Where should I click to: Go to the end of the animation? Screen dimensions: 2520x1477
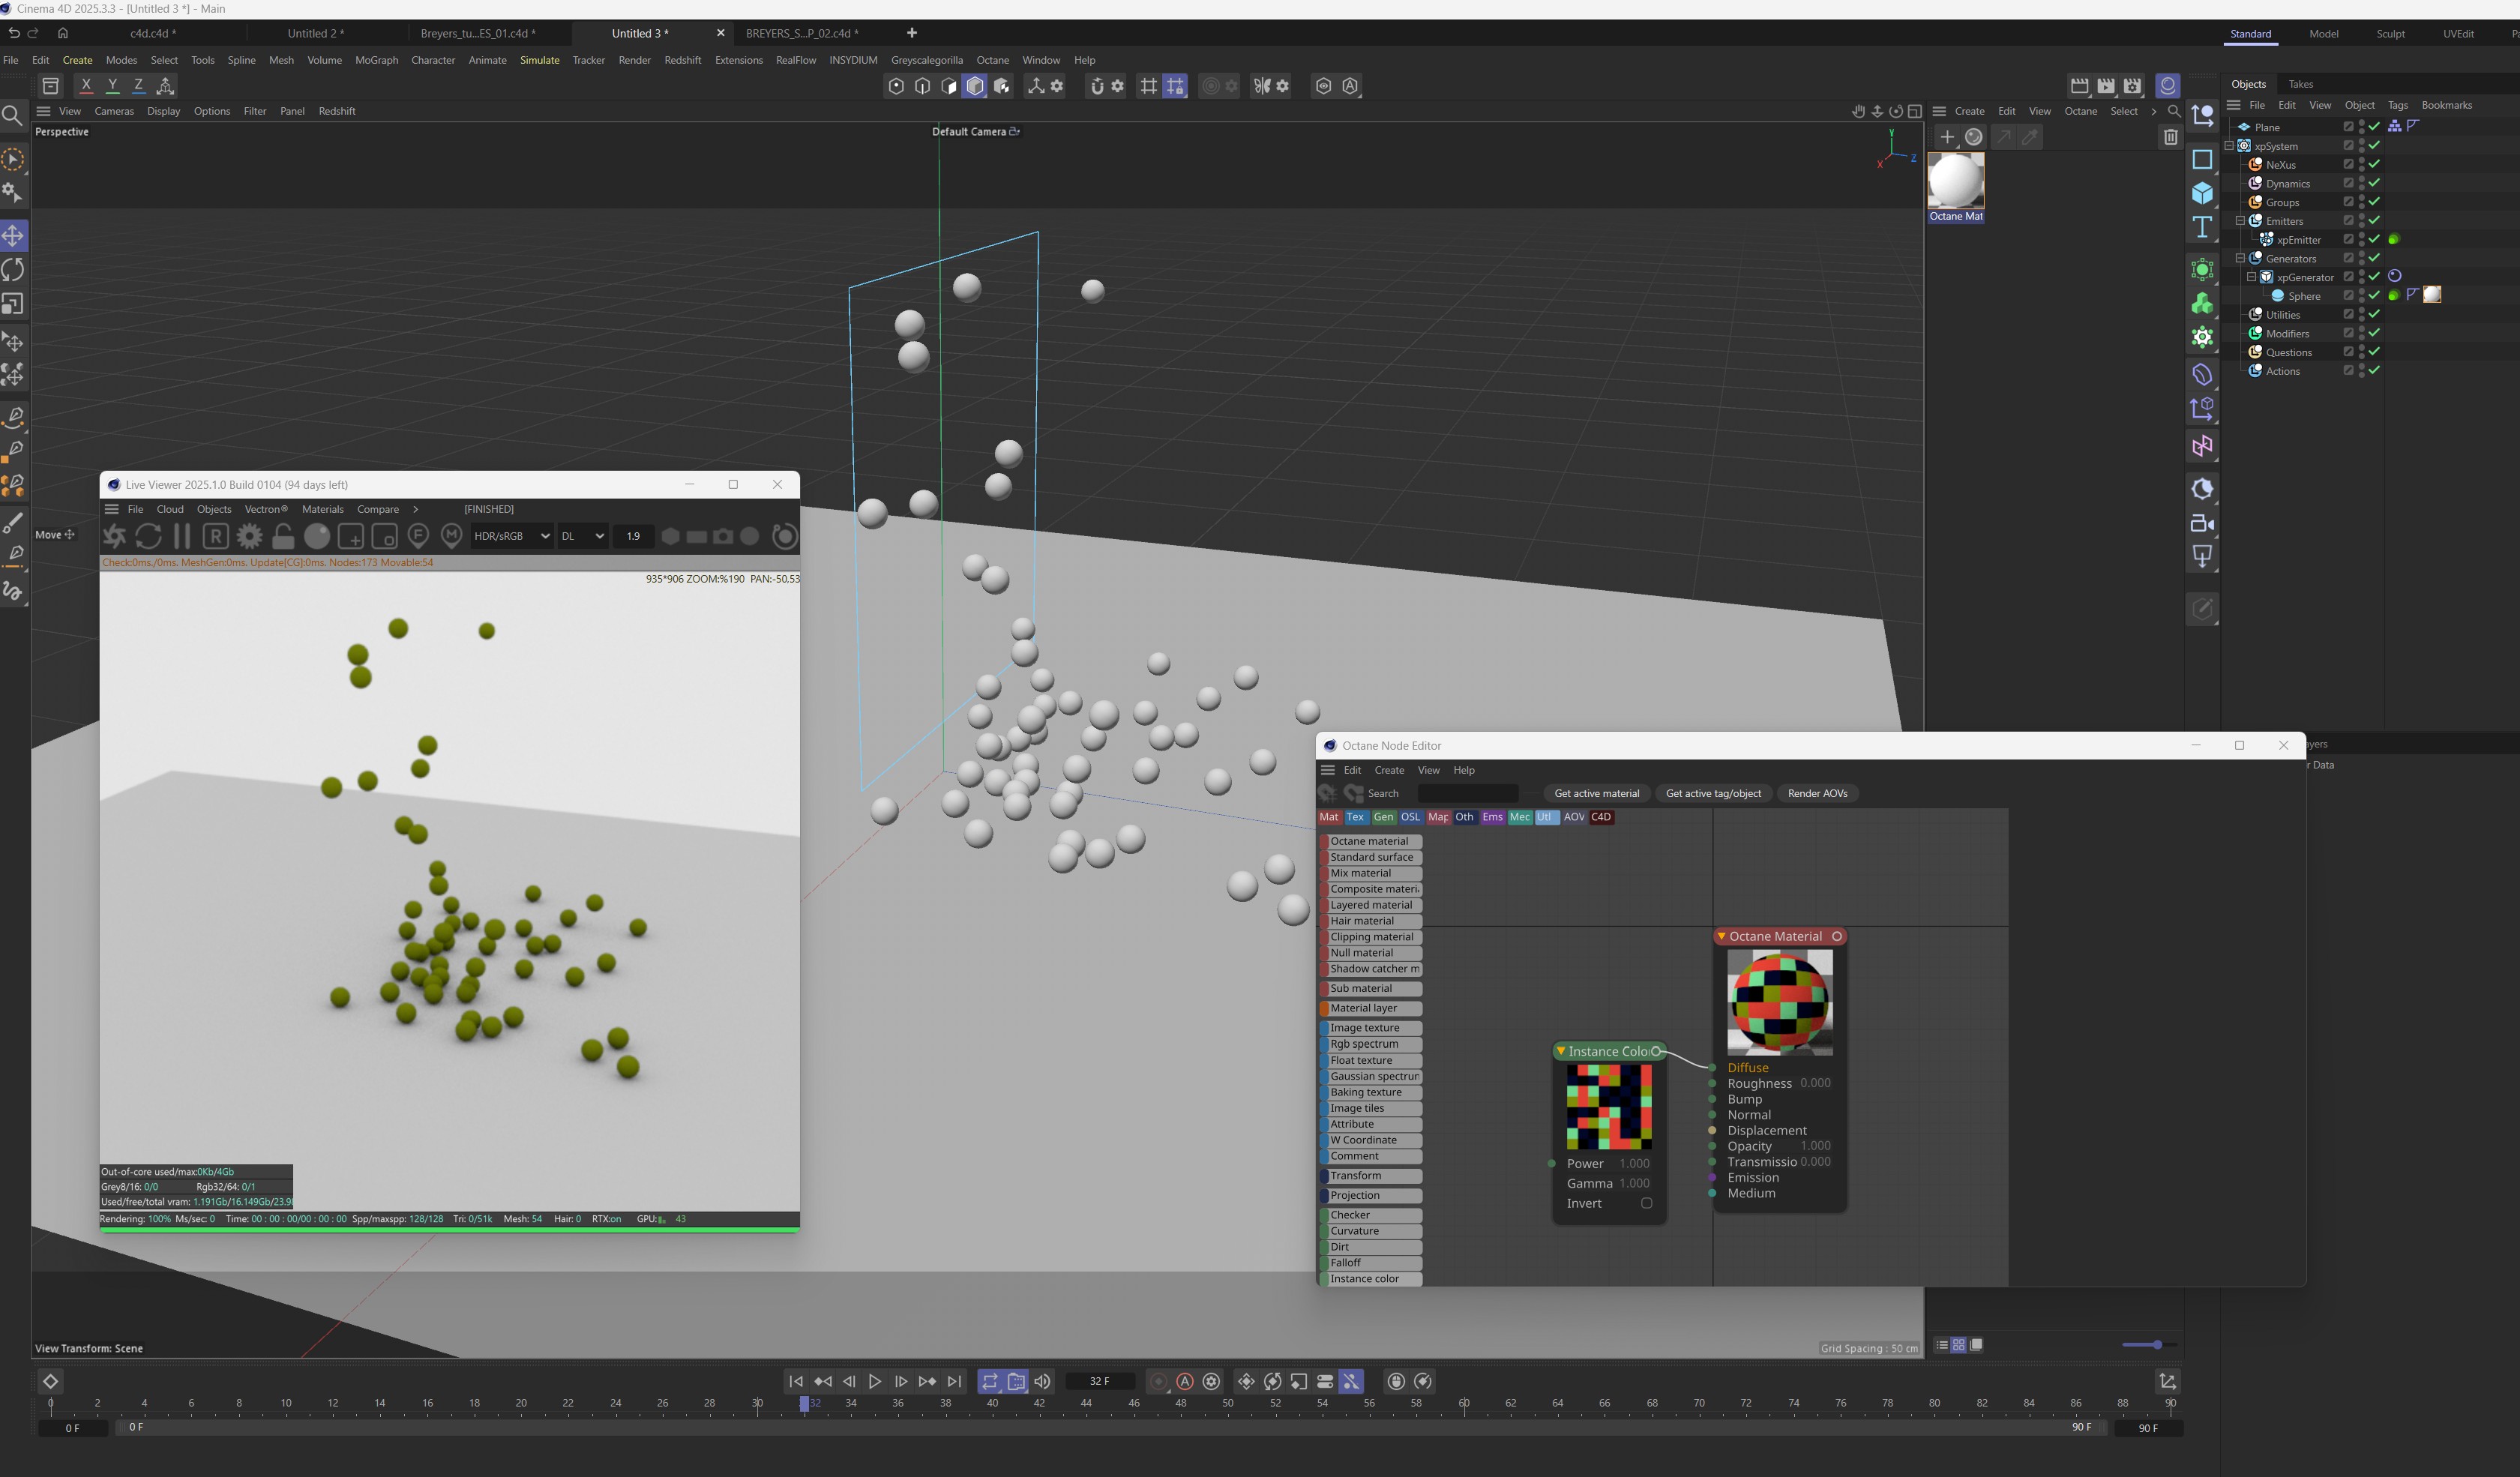954,1381
